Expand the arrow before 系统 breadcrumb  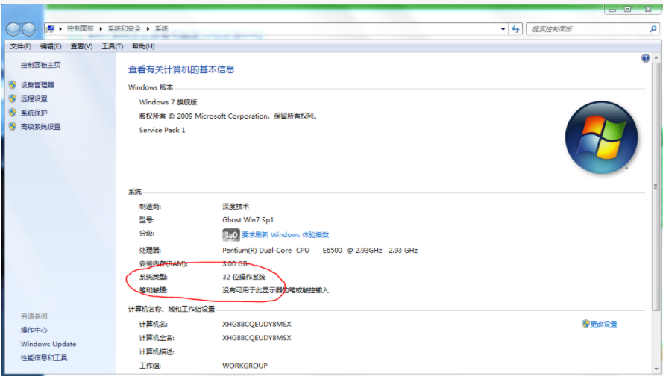coord(148,29)
